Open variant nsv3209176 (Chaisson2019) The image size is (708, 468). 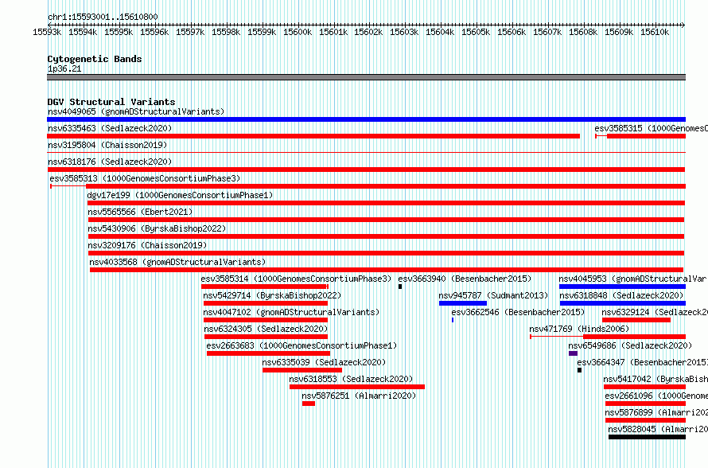click(x=147, y=245)
